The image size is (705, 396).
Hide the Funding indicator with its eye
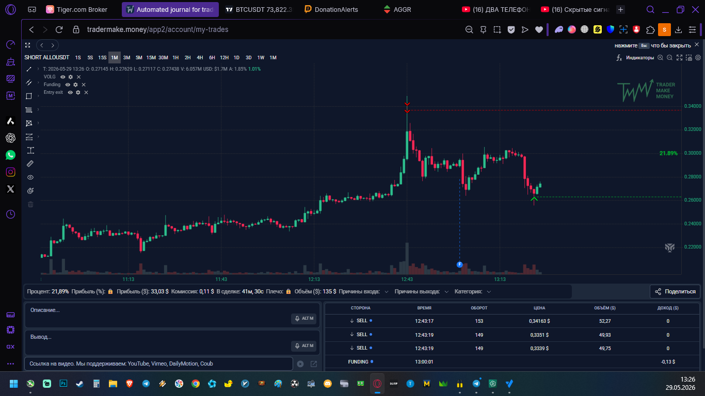[x=68, y=85]
